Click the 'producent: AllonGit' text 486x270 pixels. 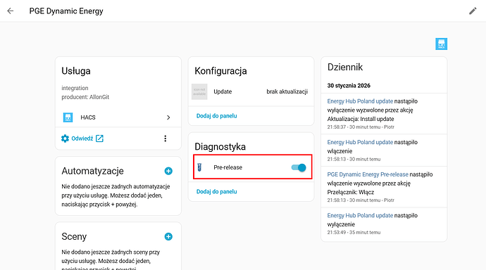(85, 97)
